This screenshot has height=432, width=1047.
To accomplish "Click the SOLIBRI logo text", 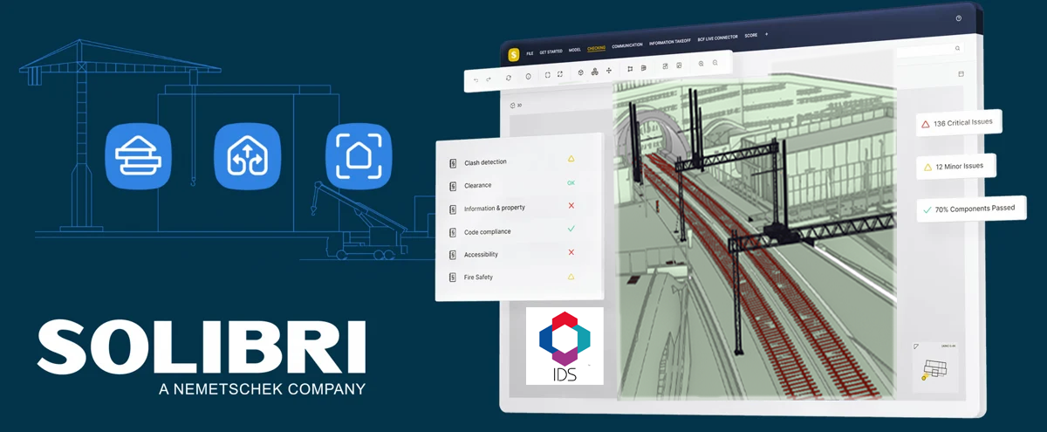I will [202, 347].
